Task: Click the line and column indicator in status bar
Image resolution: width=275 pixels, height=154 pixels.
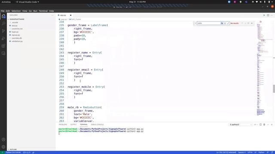Action: 226,152
